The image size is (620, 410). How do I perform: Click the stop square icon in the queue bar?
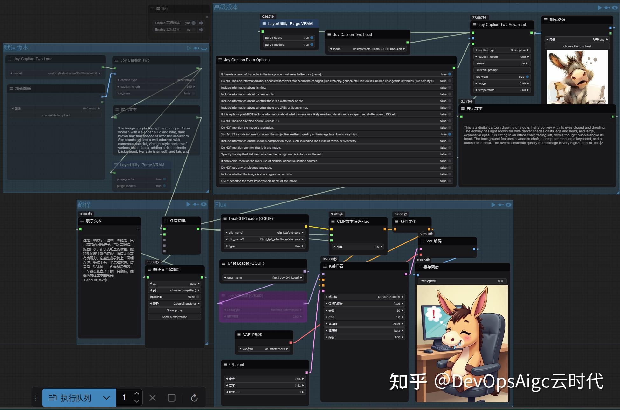171,398
